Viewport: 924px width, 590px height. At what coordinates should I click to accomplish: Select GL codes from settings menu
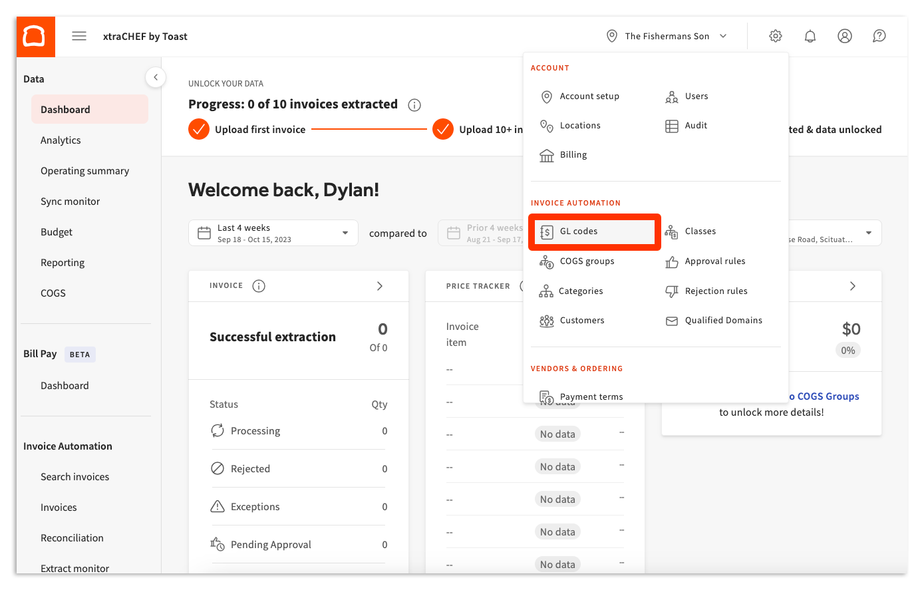(x=579, y=231)
